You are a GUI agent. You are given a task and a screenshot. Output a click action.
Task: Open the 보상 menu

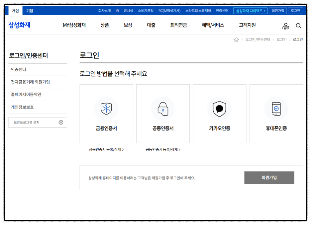coord(128,25)
